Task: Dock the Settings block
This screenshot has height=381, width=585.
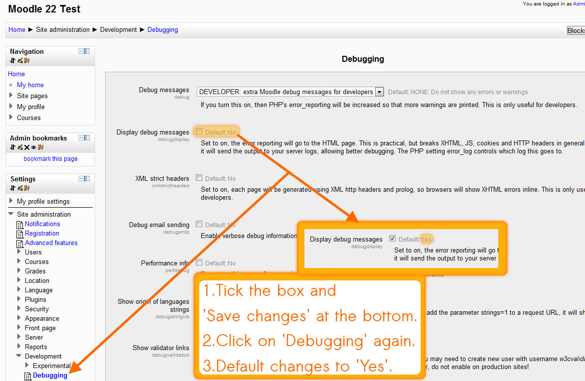Action: [x=87, y=179]
